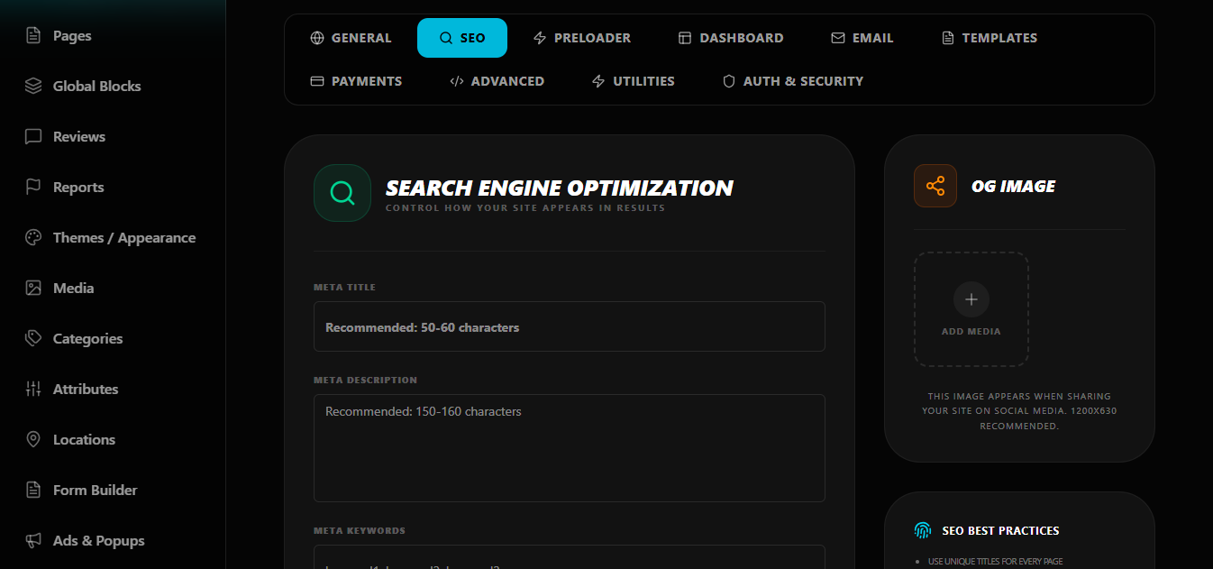Click the Add Media upload box
Image resolution: width=1213 pixels, height=569 pixels.
971,309
